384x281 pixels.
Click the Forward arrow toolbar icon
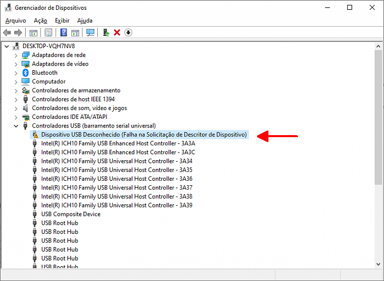point(18,33)
